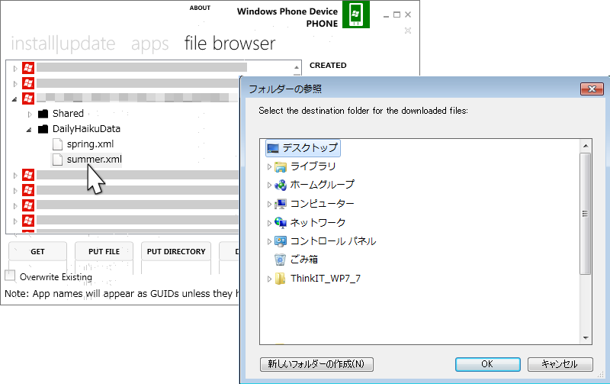The height and width of the screenshot is (384, 610).
Task: Click the topmost red app tile icon
Action: coord(28,68)
